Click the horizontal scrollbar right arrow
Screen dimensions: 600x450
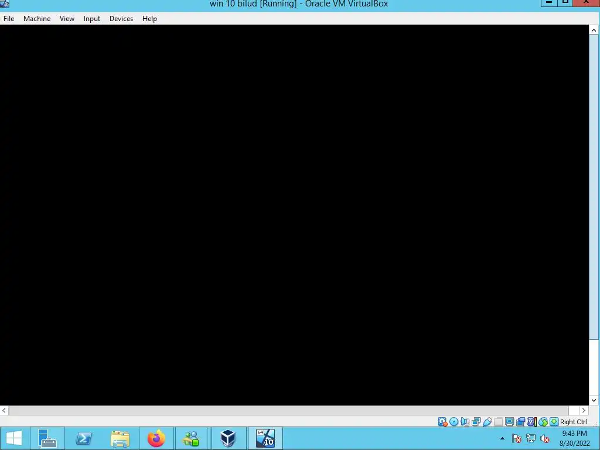pyautogui.click(x=584, y=410)
